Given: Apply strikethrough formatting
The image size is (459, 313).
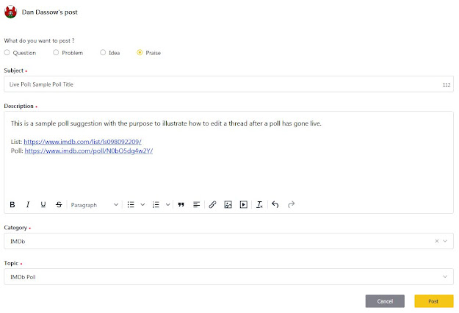Looking at the screenshot, I should (59, 205).
